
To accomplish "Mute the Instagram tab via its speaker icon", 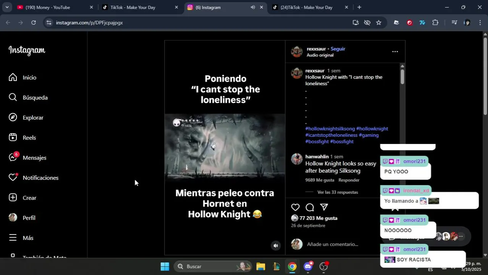I will (252, 7).
